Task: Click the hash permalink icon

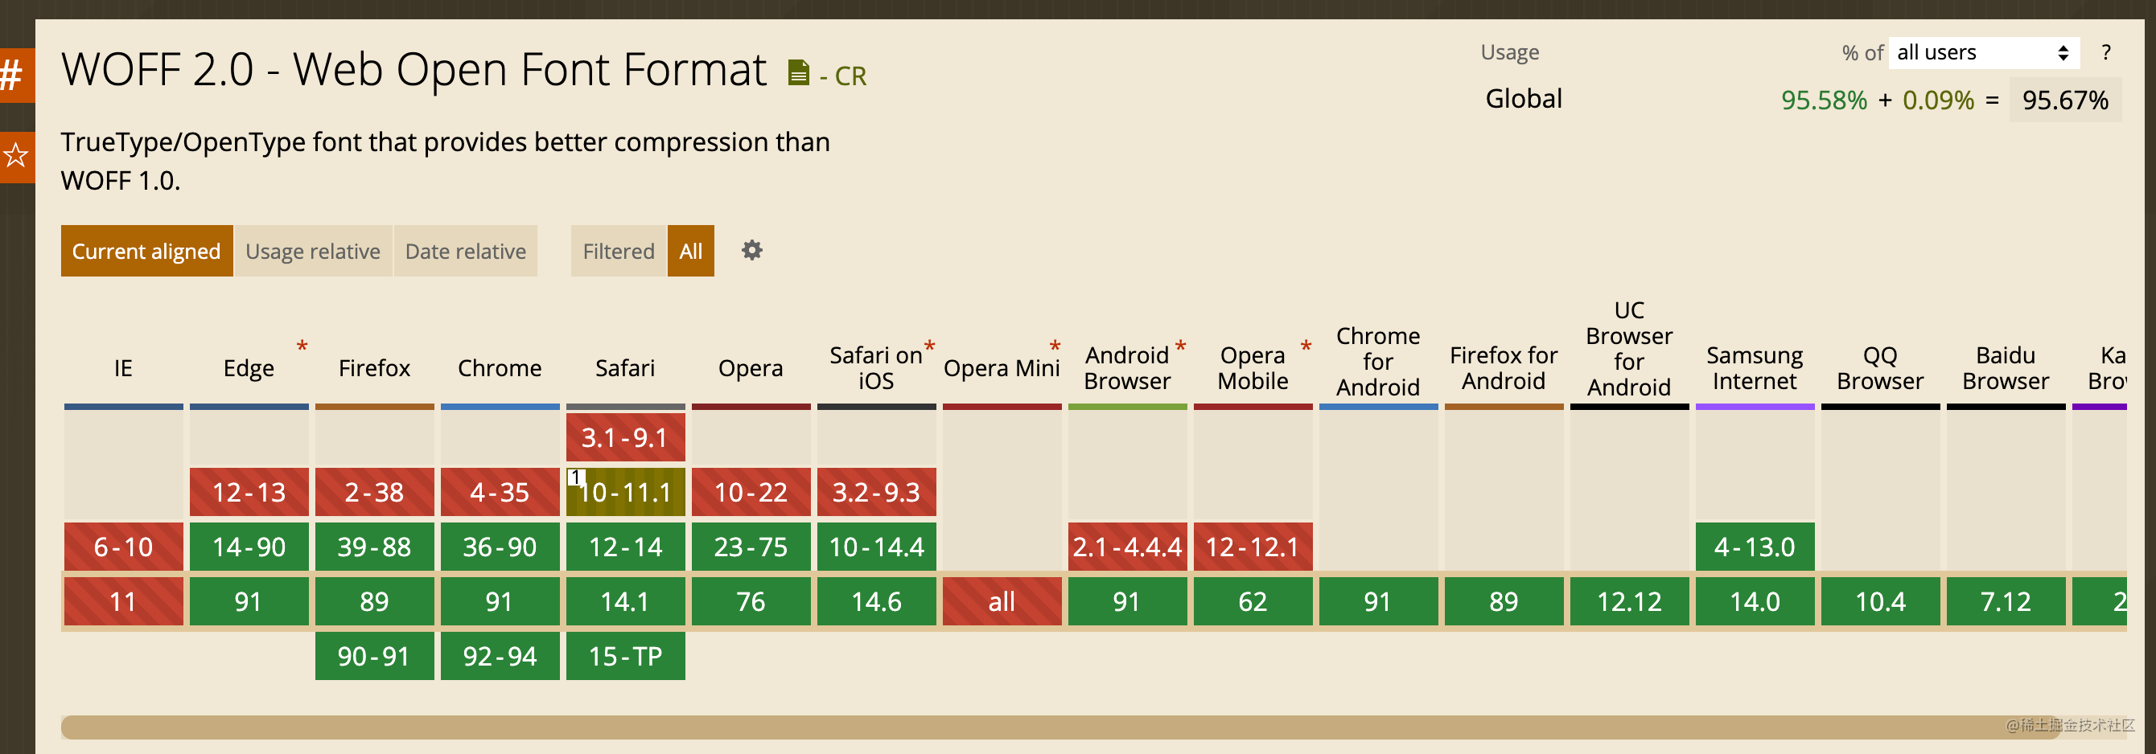Action: click(12, 76)
